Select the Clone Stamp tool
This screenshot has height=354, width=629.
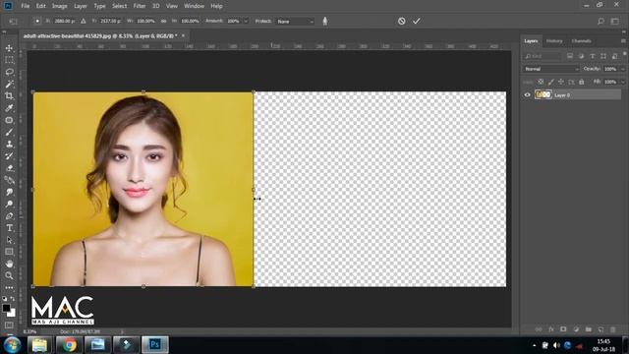[9, 145]
